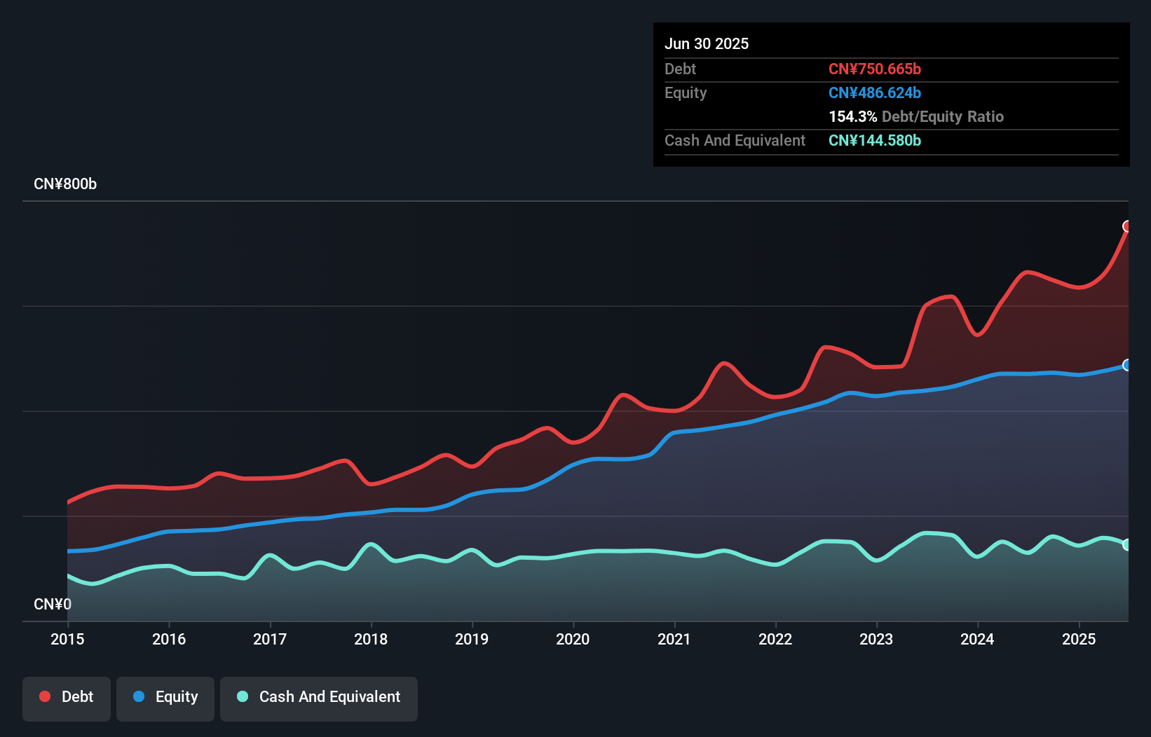
Task: Select the Cash endpoint marker on the chart
Action: click(x=1127, y=544)
